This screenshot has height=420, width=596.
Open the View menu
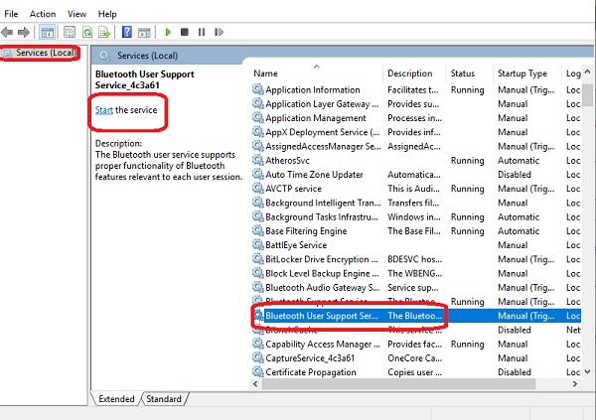tap(76, 14)
